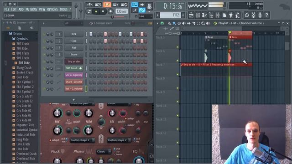The height and width of the screenshot is (164, 292).
Task: Click the Kick channel button
Action: tap(74, 34)
